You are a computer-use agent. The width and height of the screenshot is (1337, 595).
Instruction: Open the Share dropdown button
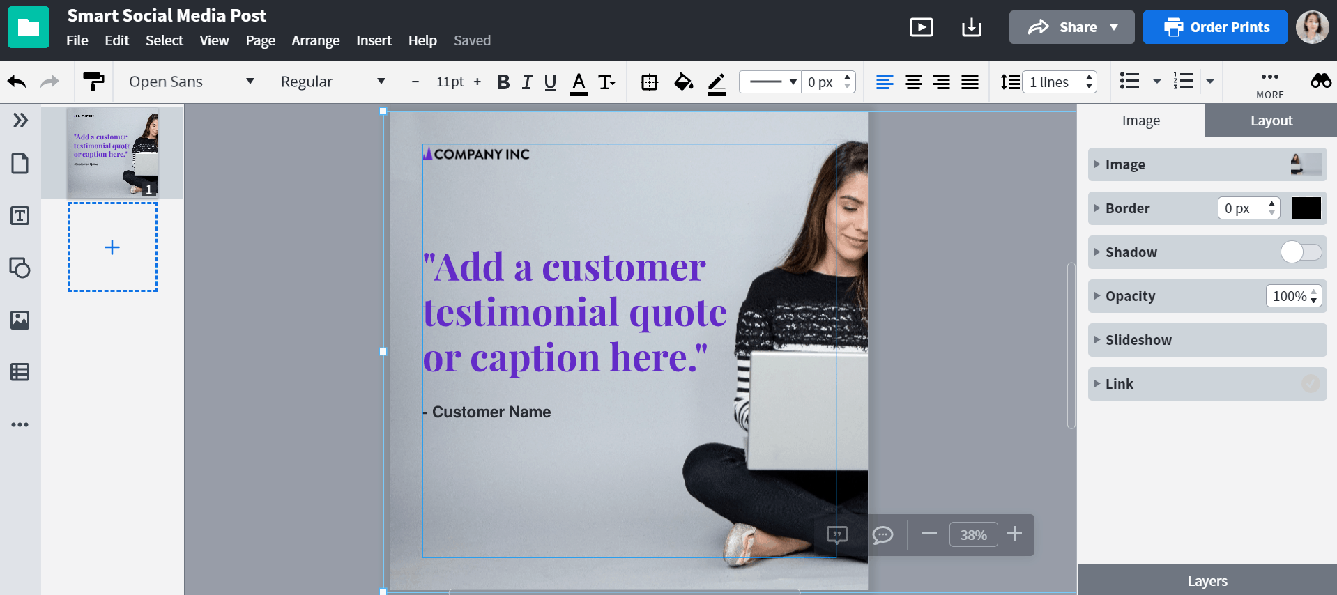tap(1071, 27)
